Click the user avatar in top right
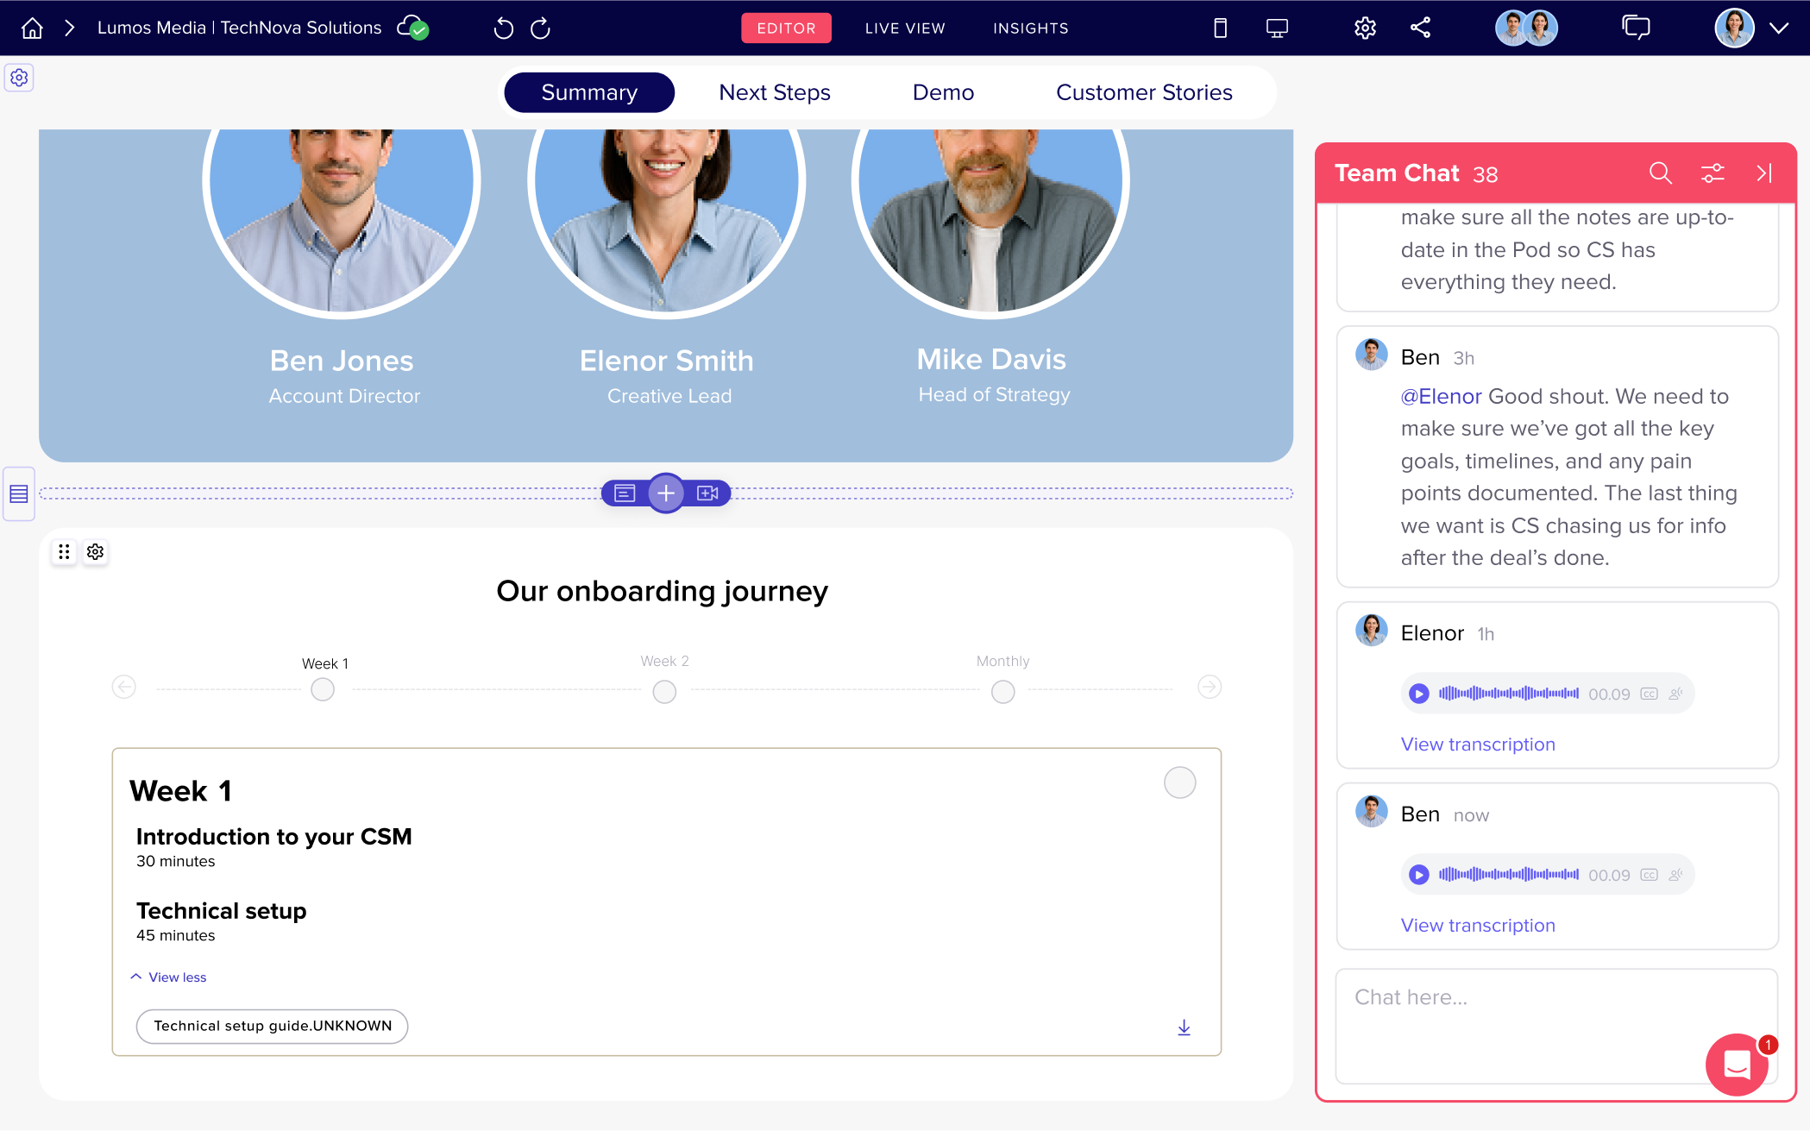This screenshot has height=1131, width=1810. point(1734,28)
